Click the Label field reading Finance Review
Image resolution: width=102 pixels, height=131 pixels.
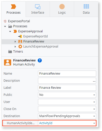67,88
